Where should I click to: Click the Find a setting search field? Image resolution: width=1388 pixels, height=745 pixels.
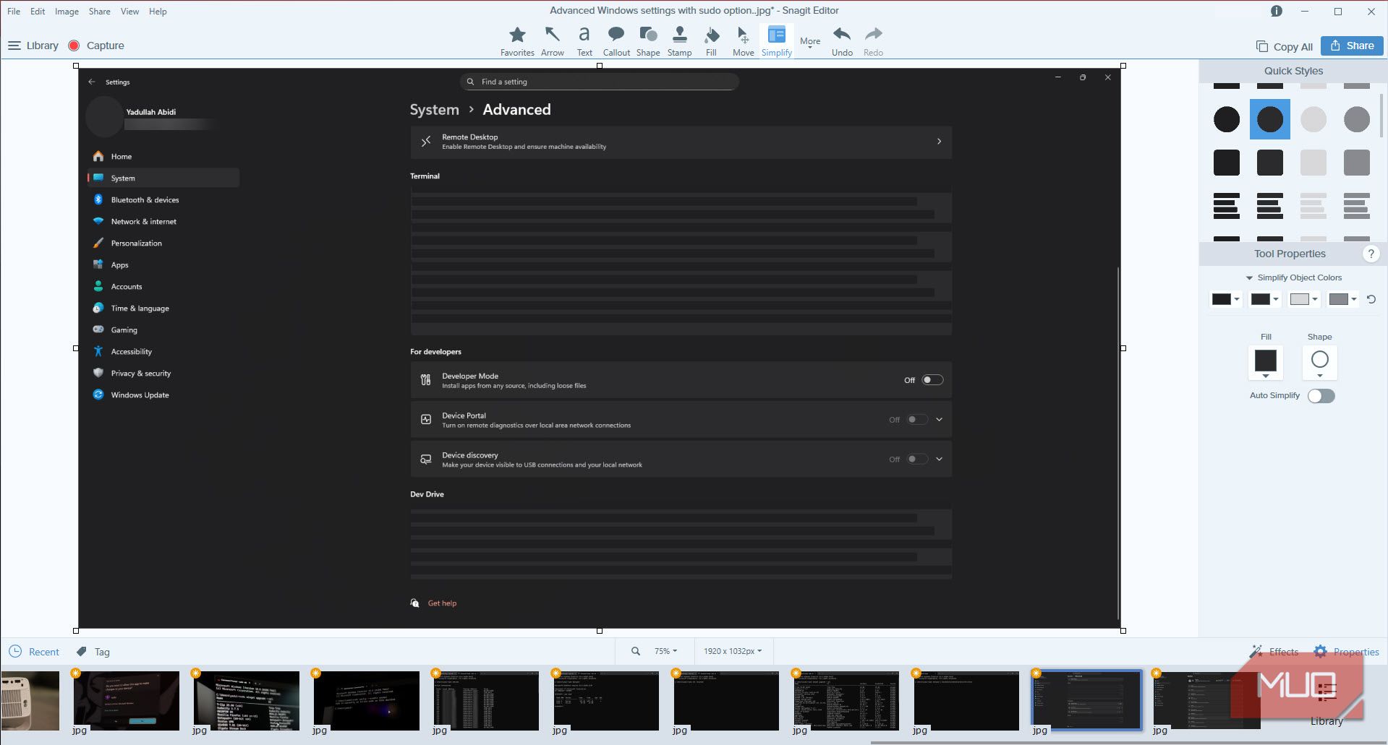(599, 82)
